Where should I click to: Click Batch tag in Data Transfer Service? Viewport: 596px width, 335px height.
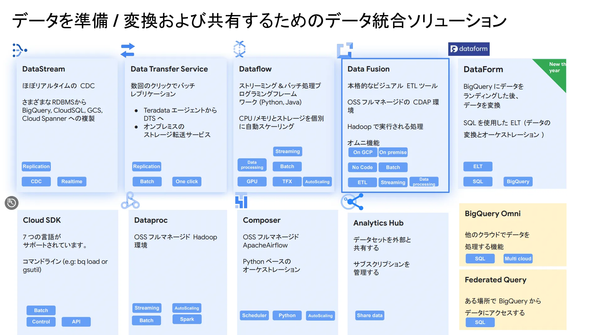[x=147, y=181]
